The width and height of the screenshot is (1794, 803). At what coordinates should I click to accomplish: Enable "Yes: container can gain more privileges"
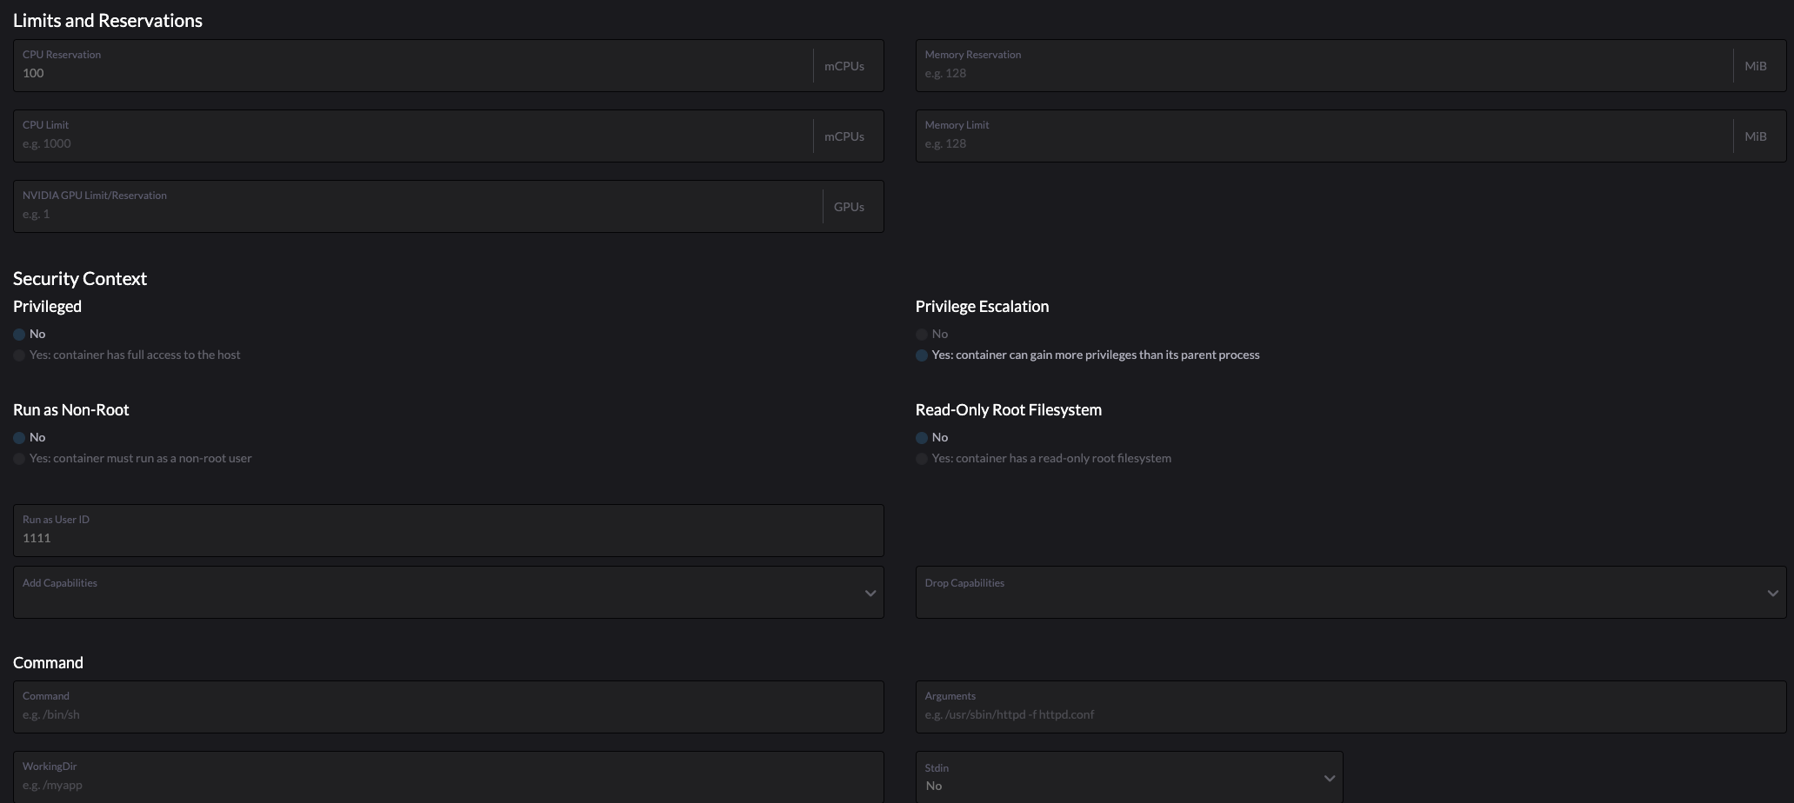pyautogui.click(x=921, y=355)
